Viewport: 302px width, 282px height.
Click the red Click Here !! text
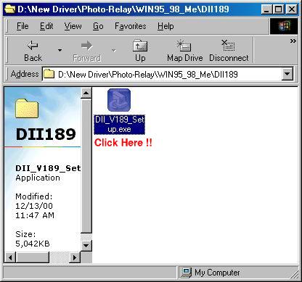pos(123,143)
